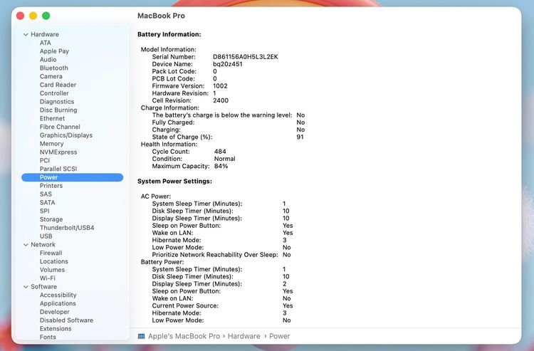Open the Firewall entry under Network
The image size is (534, 351).
pos(51,253)
